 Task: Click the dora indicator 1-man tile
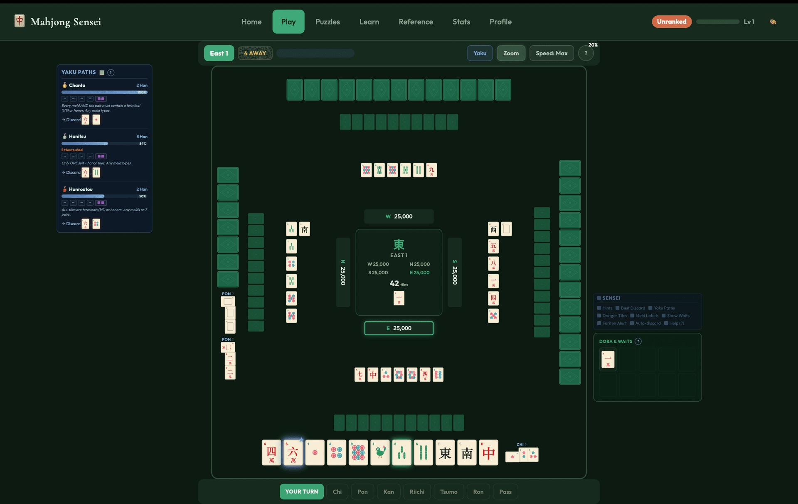pos(608,359)
